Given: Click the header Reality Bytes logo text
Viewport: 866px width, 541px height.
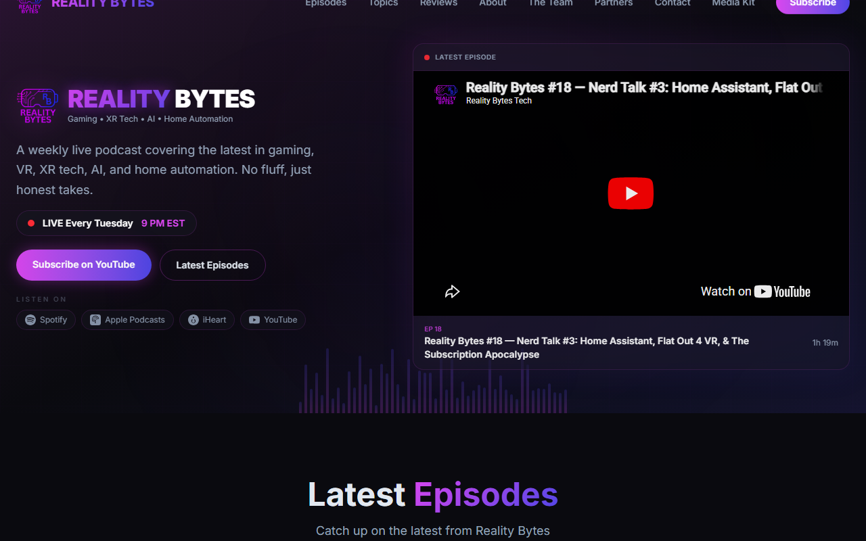Looking at the screenshot, I should pyautogui.click(x=103, y=3).
